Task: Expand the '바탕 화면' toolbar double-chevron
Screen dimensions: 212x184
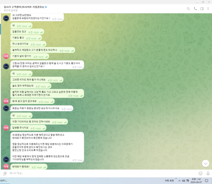Action: [176, 178]
